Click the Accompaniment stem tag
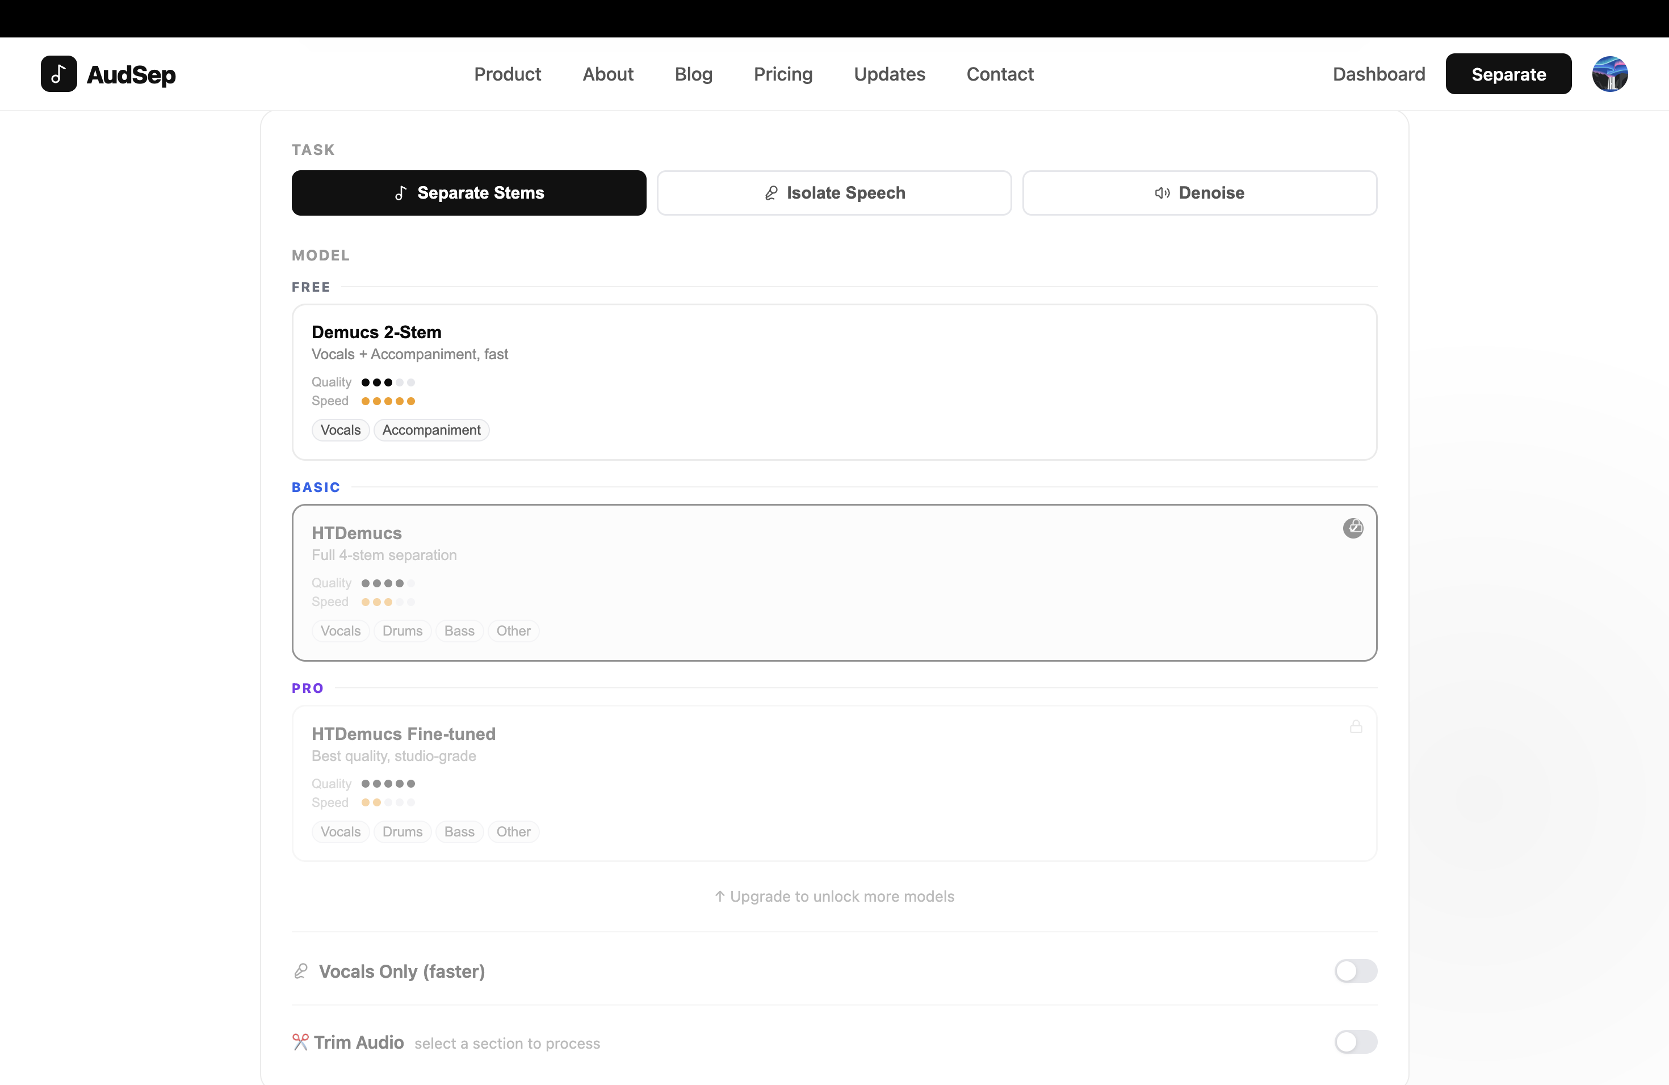Screen dimensions: 1669x1085 430,430
